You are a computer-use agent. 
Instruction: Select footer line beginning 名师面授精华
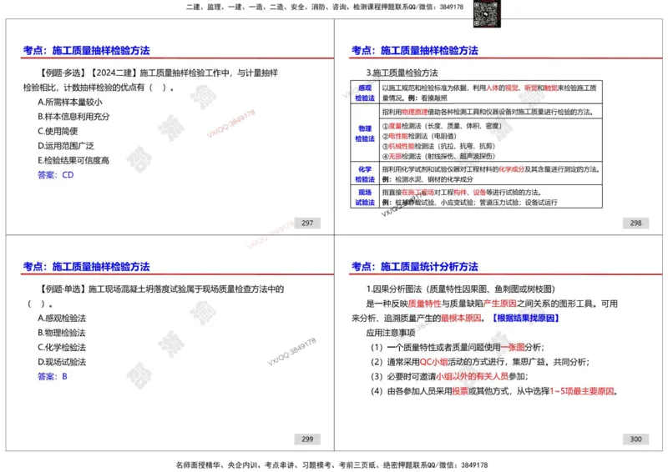(x=331, y=465)
